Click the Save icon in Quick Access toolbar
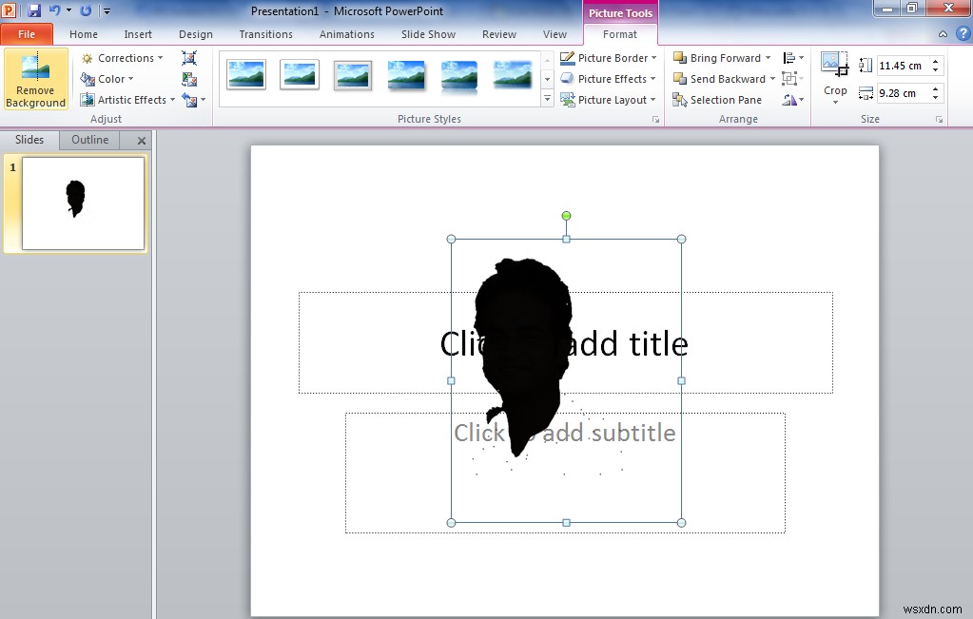Screen dimensions: 973x619 pyautogui.click(x=35, y=9)
